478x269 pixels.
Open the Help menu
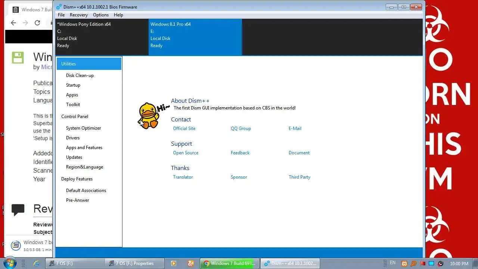pos(118,15)
